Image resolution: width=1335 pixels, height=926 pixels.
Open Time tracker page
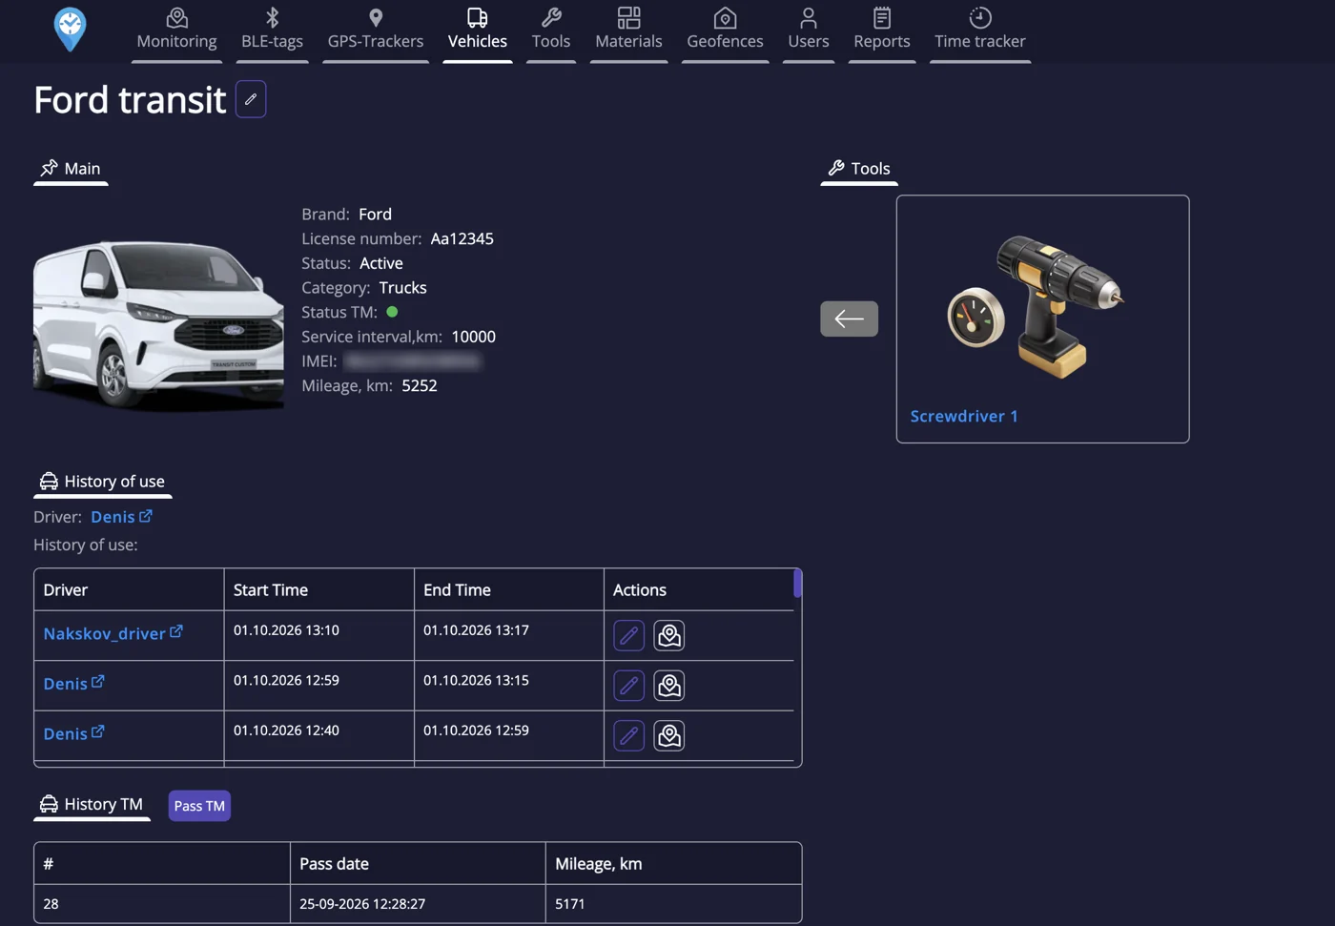pos(980,30)
